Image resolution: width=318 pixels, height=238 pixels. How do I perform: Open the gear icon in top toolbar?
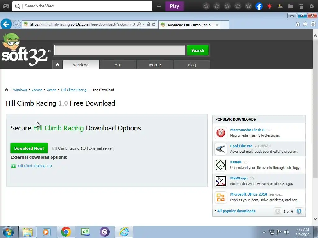(312, 6)
